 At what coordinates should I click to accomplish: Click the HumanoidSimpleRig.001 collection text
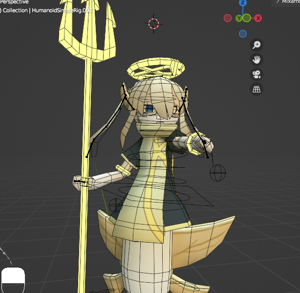[62, 10]
